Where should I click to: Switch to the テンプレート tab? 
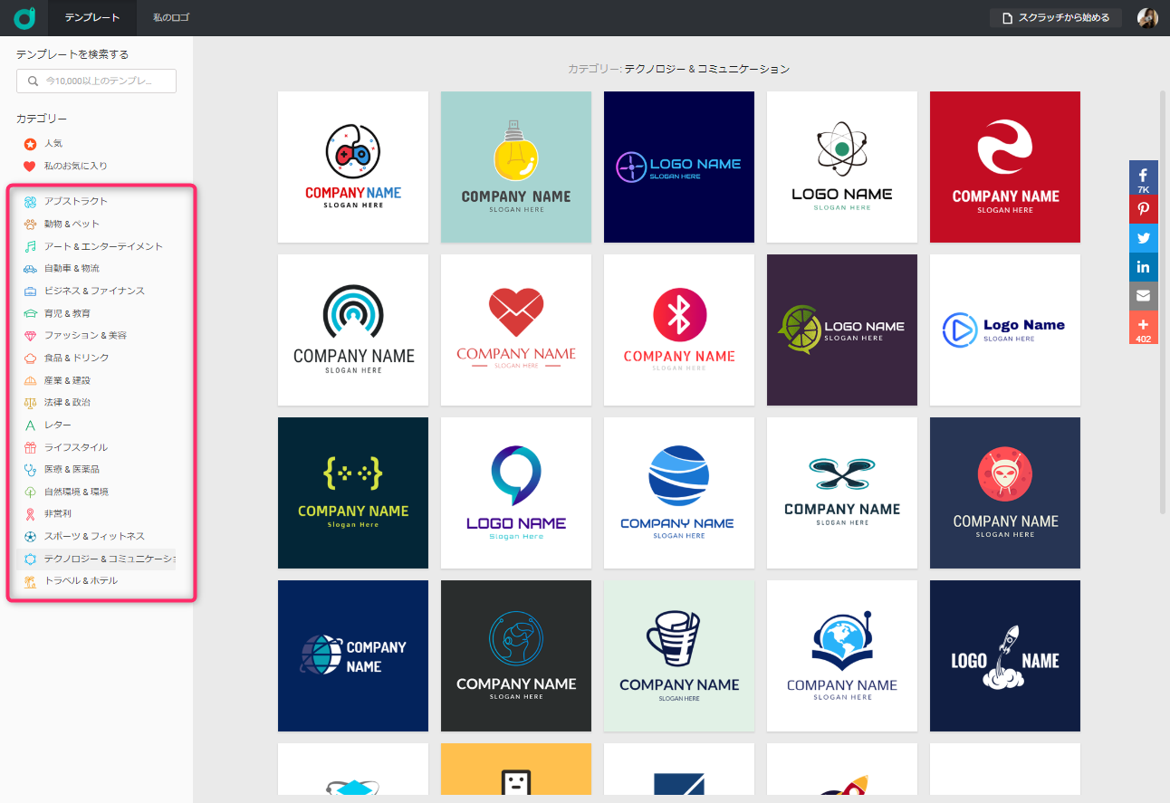pos(92,17)
